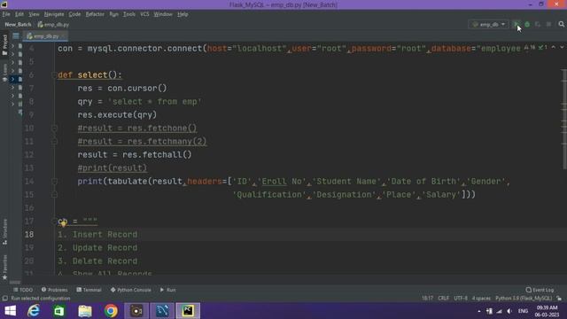
Task: Toggle the Project tool window sidebar button
Action: tap(4, 45)
